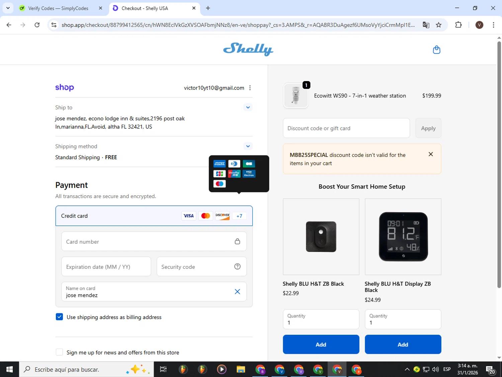The height and width of the screenshot is (377, 502).
Task: Open the tab search dropdown arrow
Action: pos(8,8)
